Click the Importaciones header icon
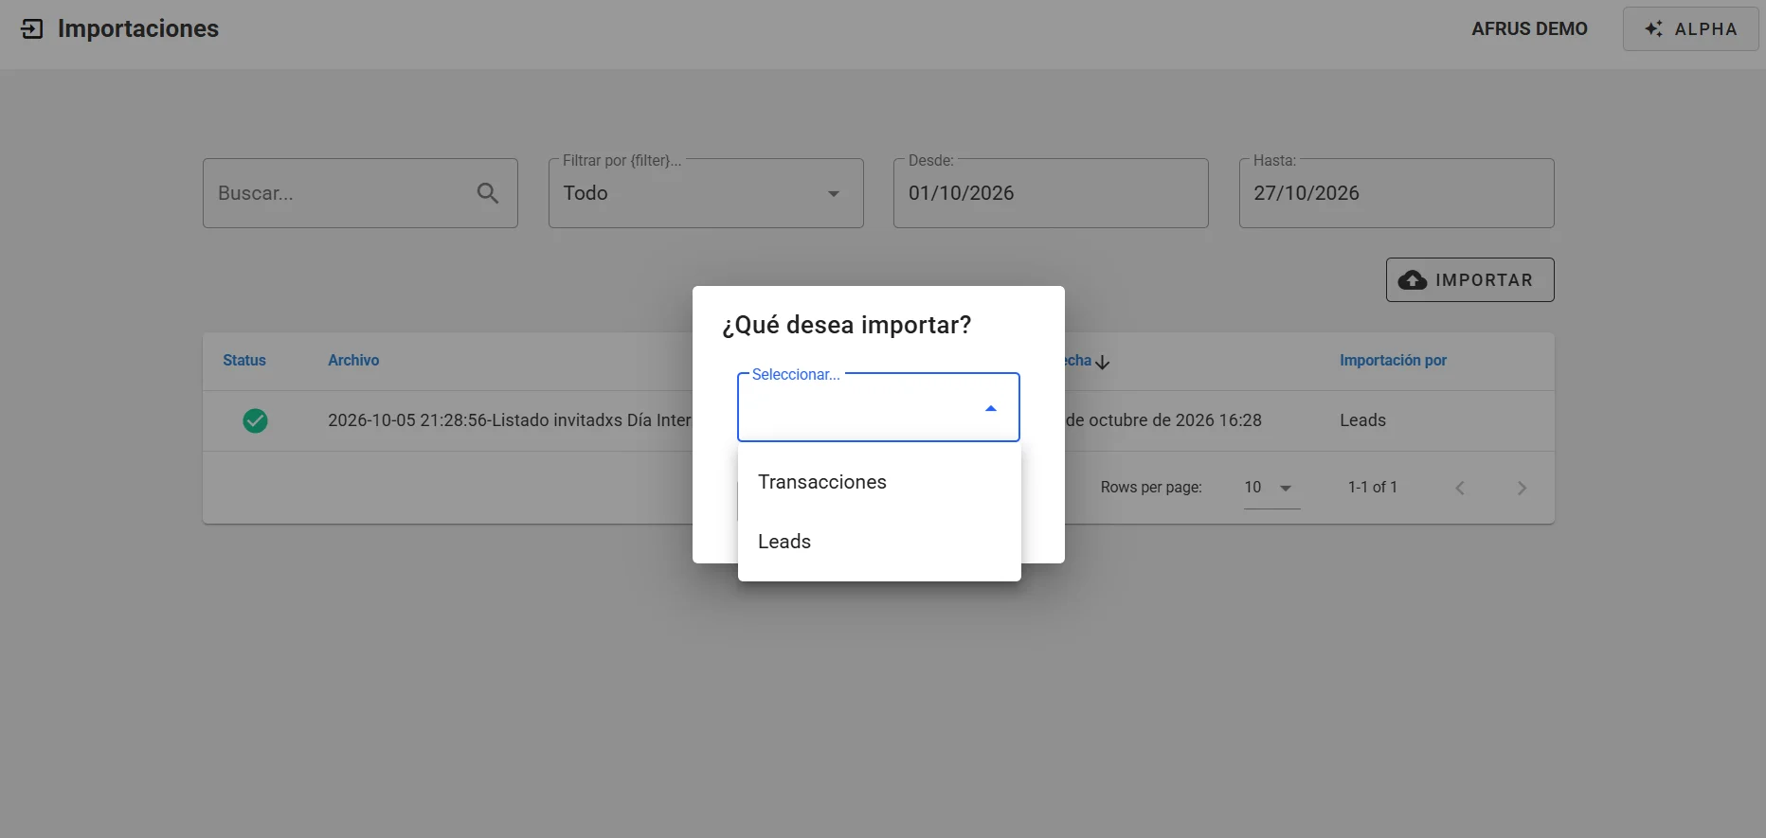This screenshot has width=1766, height=838. click(31, 29)
